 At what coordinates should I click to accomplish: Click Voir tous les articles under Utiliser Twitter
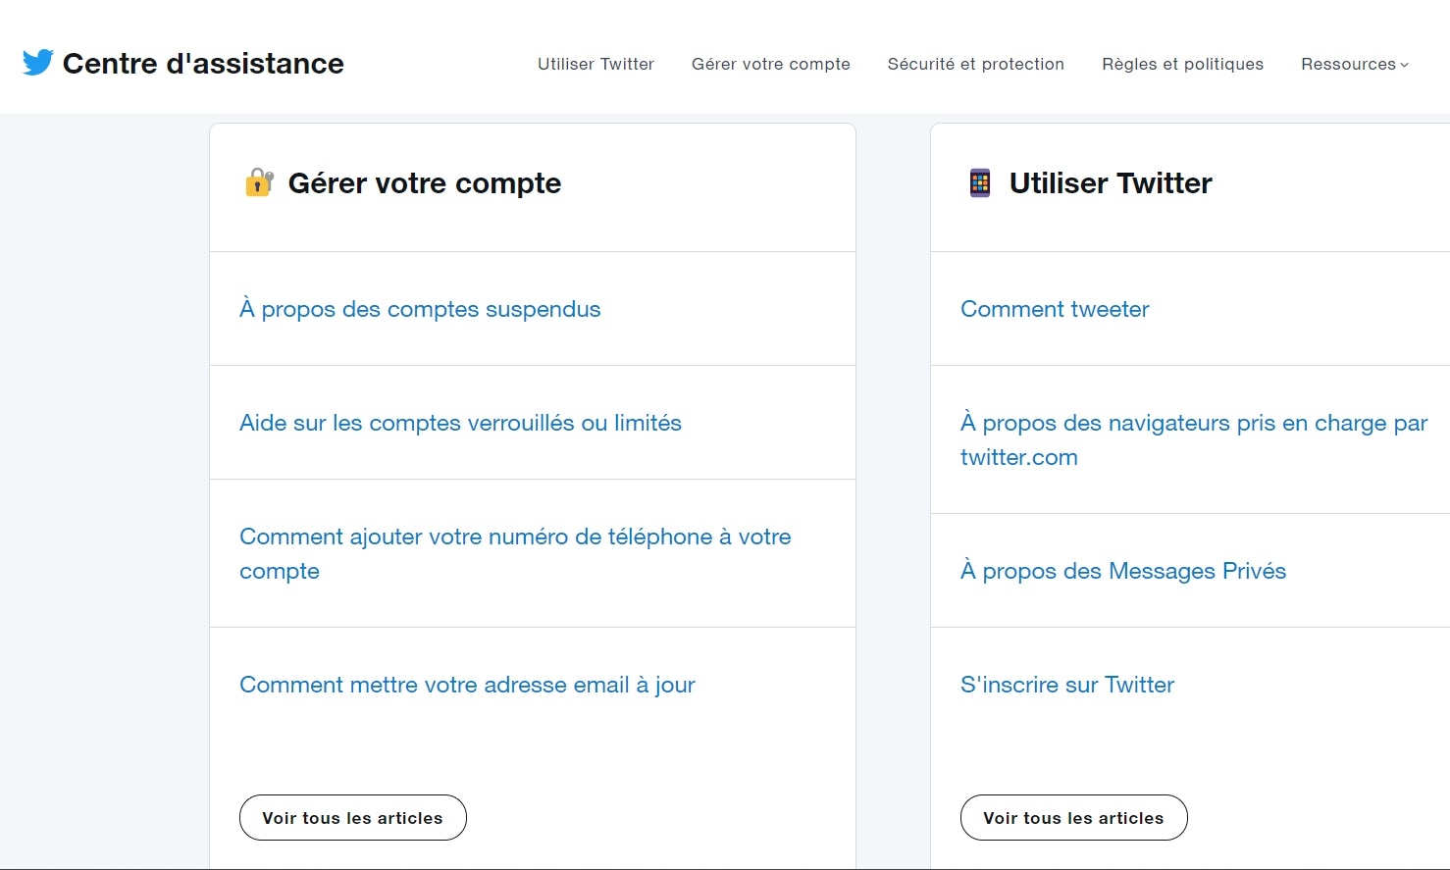tap(1074, 818)
